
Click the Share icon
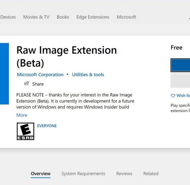point(27,83)
